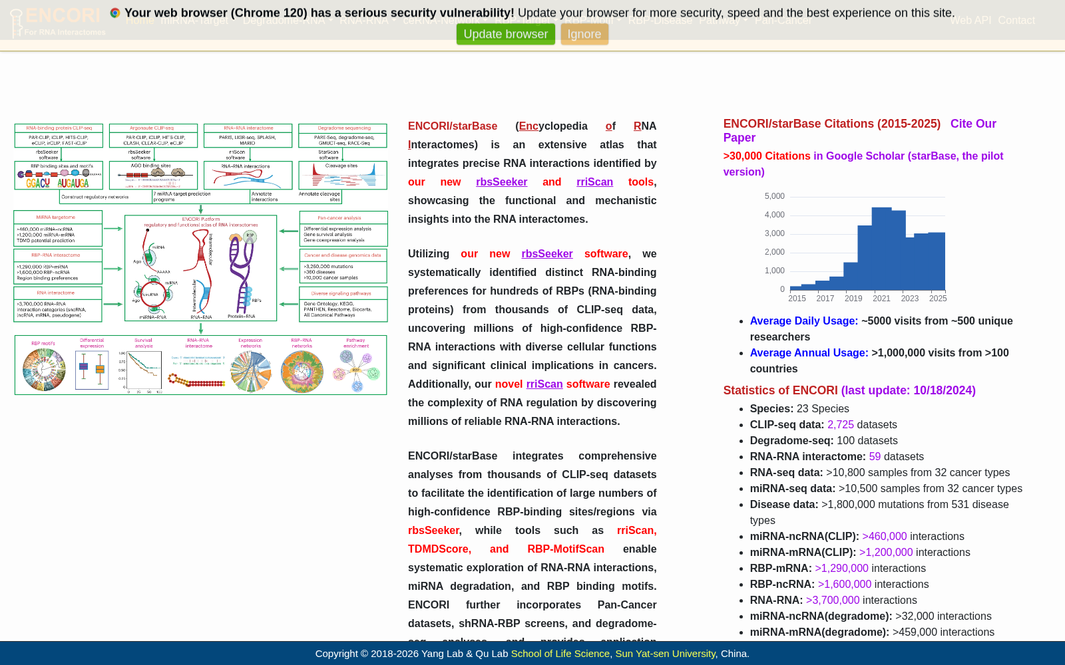
Task: Click the red 'TDMDScore, and RBP-MotifScan' text
Action: pyautogui.click(x=506, y=549)
